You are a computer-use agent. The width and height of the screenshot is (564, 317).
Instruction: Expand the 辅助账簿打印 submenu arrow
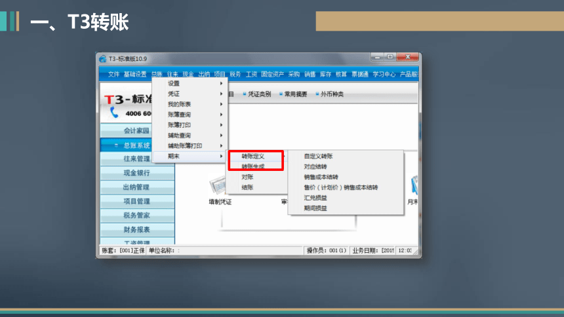click(221, 145)
